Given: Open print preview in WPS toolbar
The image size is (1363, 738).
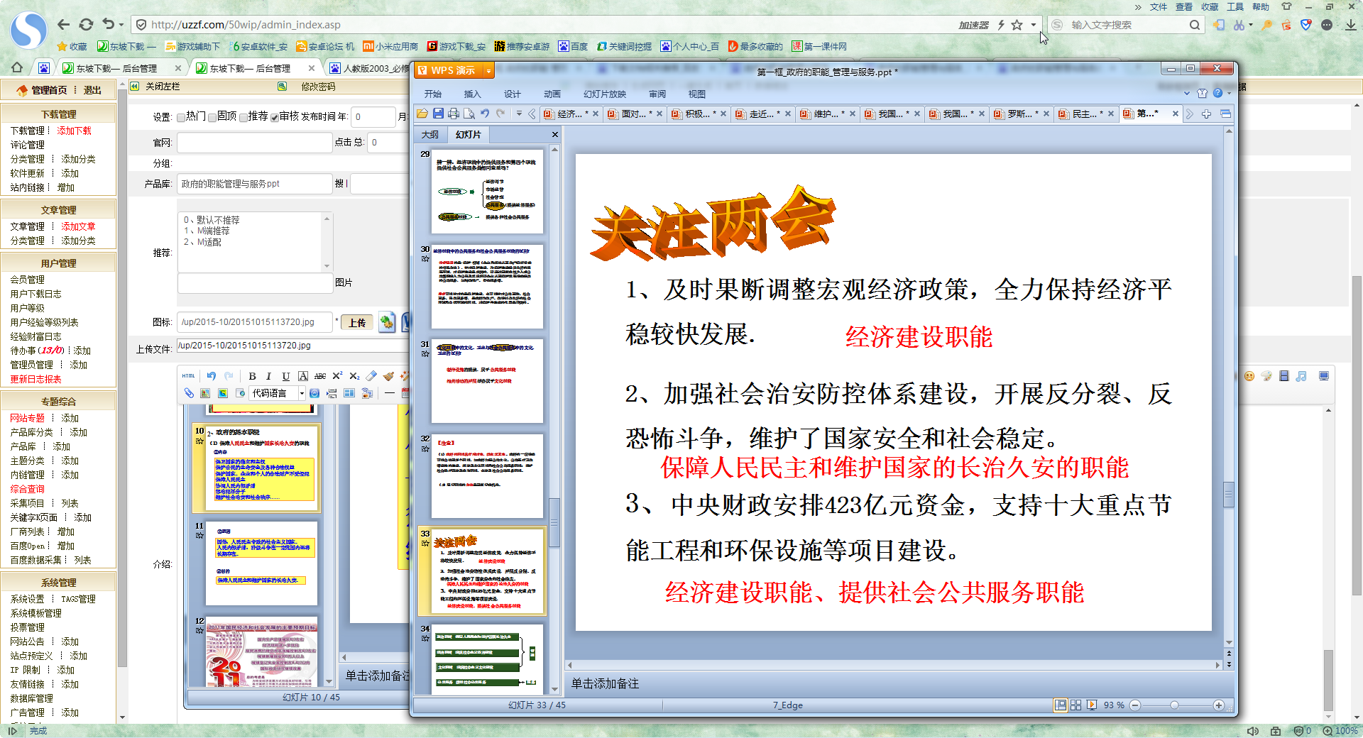Looking at the screenshot, I should tap(469, 114).
